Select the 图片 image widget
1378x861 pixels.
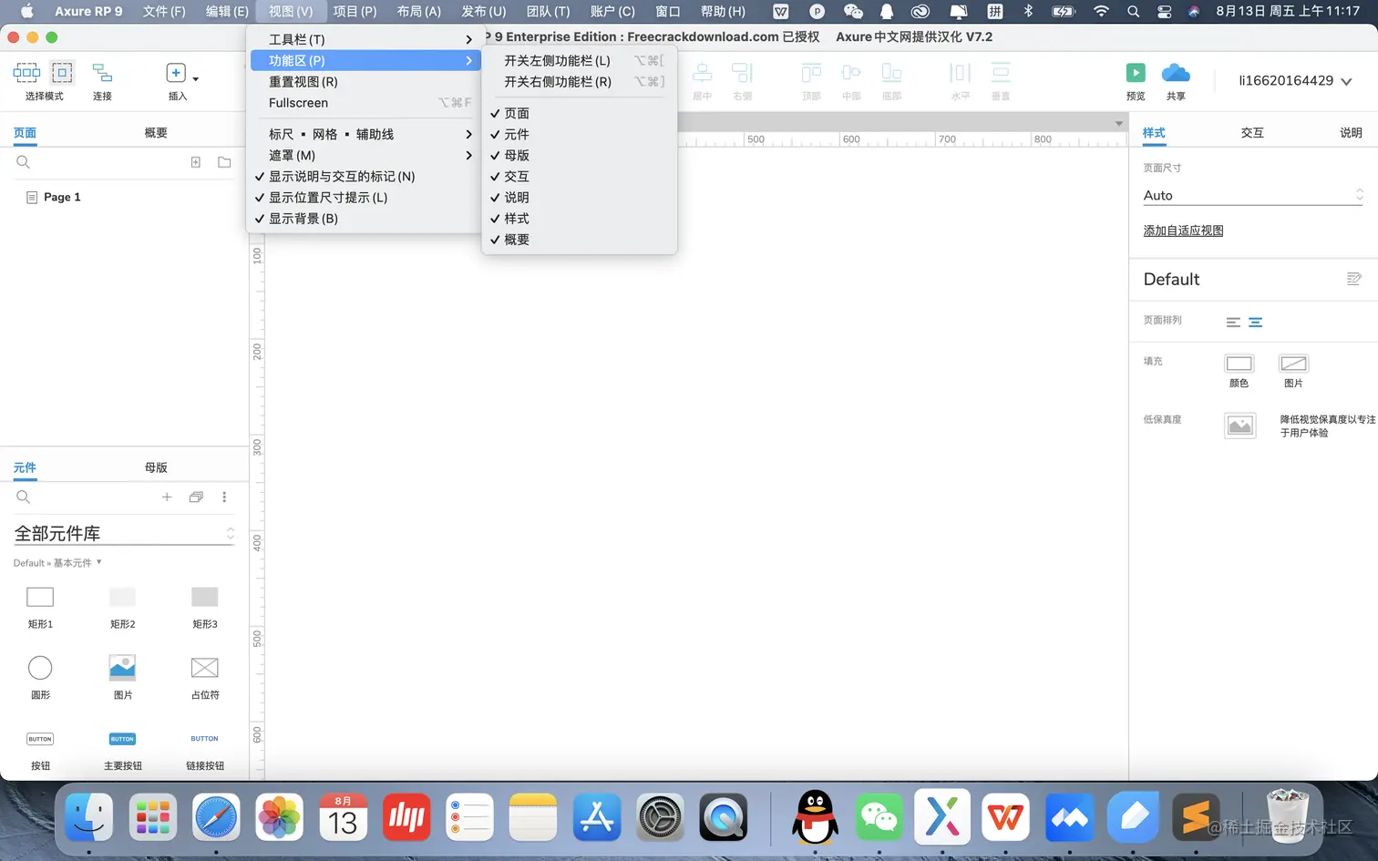(122, 668)
